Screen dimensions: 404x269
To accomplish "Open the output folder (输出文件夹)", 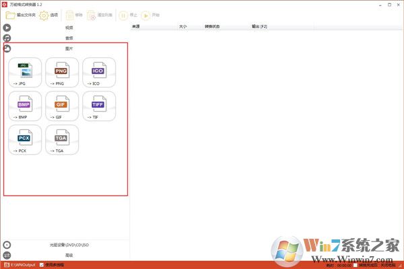I will coord(20,15).
